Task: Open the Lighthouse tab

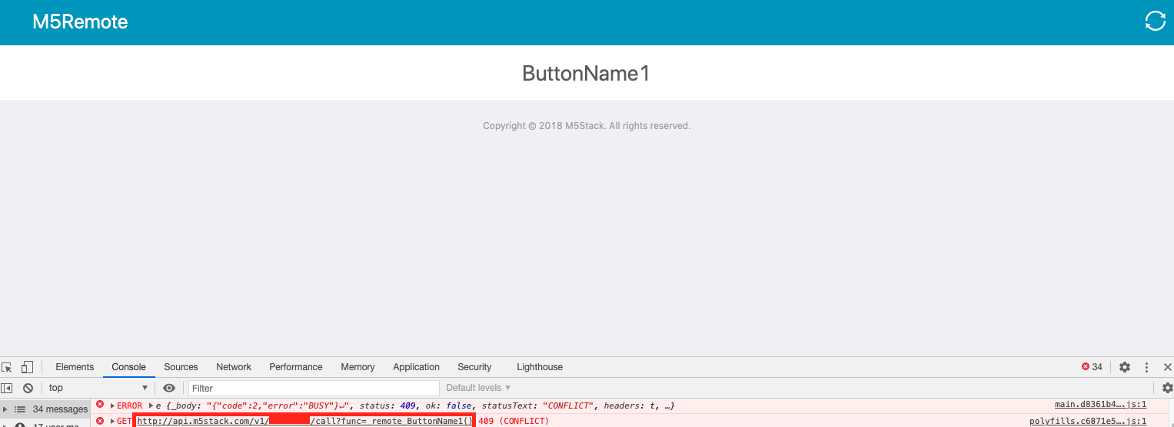Action: click(540, 367)
